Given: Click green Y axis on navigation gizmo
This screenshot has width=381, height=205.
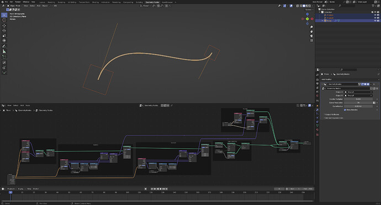Looking at the screenshot, I should [308, 19].
